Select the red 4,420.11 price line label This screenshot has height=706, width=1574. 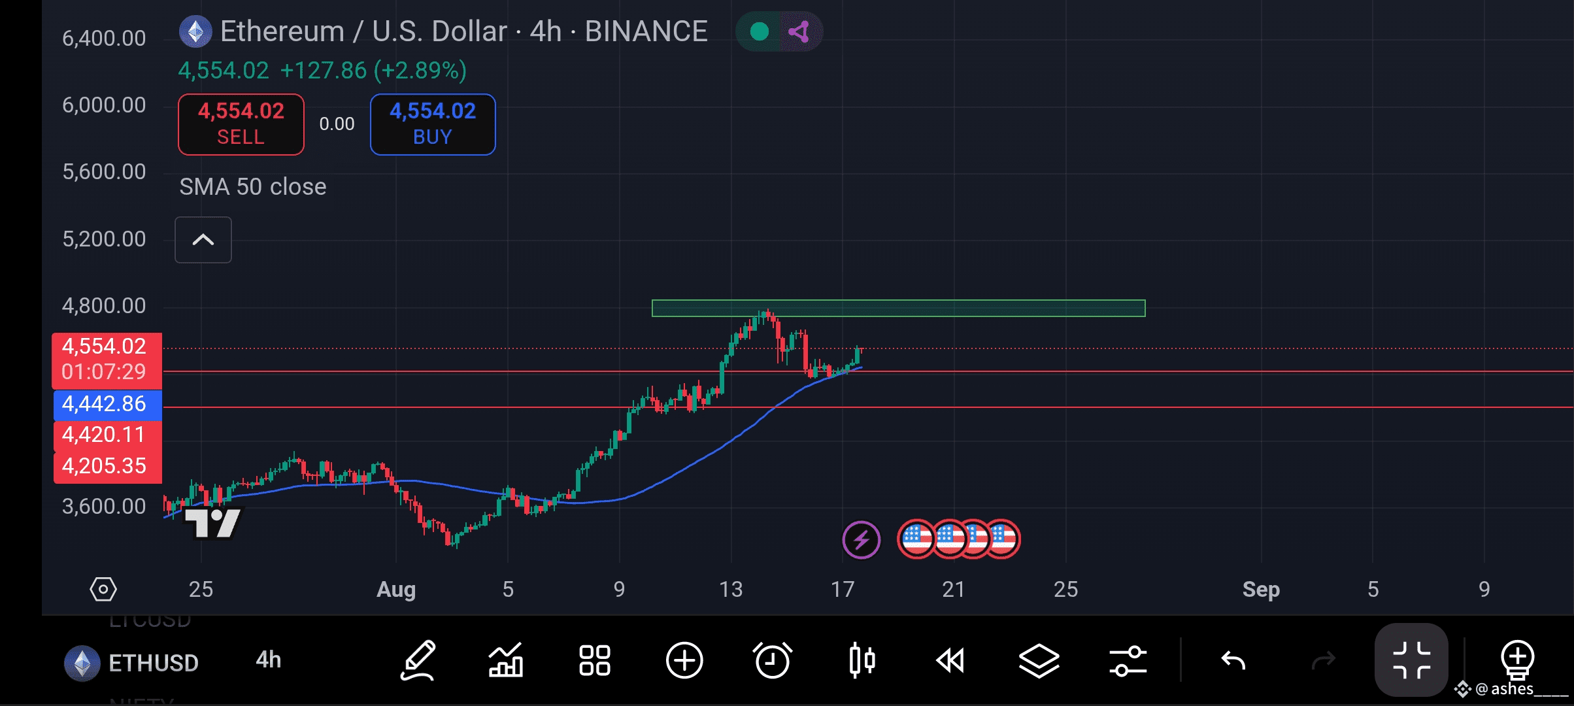pyautogui.click(x=108, y=435)
